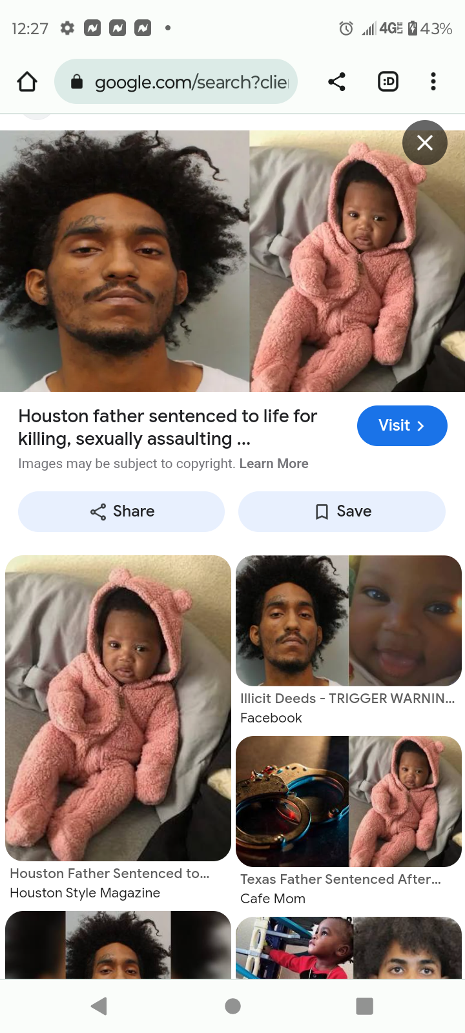Tap the padlock site security icon
The width and height of the screenshot is (465, 1033).
tap(77, 81)
